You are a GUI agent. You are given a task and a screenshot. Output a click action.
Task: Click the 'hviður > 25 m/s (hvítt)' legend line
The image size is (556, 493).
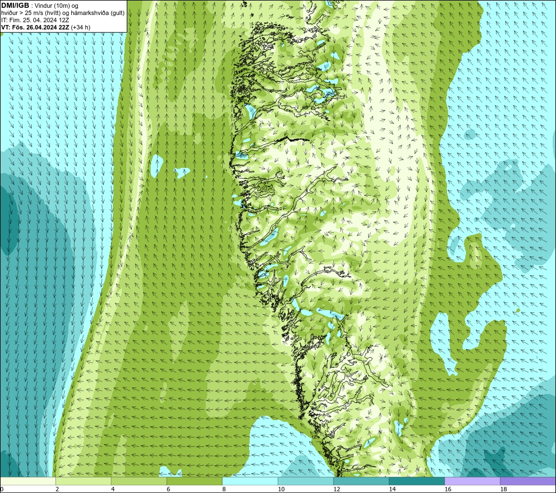pyautogui.click(x=63, y=13)
